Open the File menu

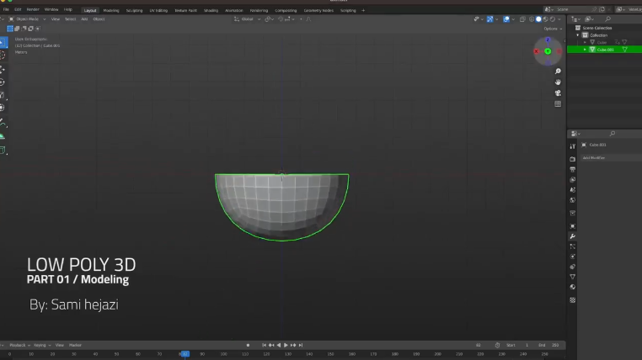(6, 9)
